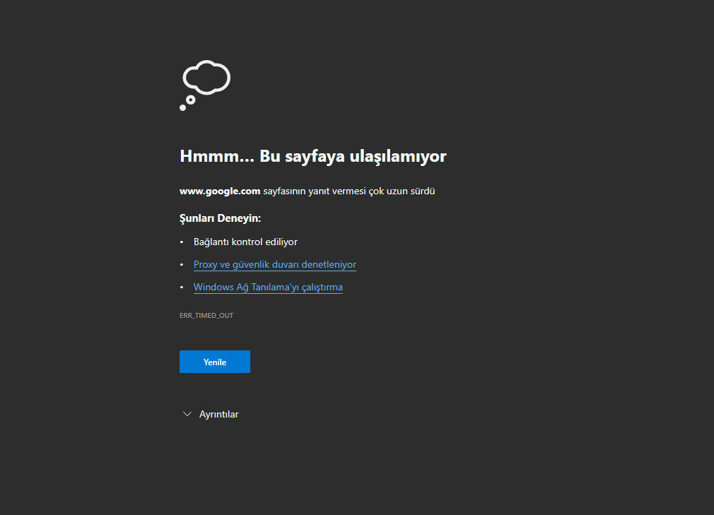Image resolution: width=714 pixels, height=515 pixels.
Task: Click the blue Yenile refresh button
Action: point(214,362)
